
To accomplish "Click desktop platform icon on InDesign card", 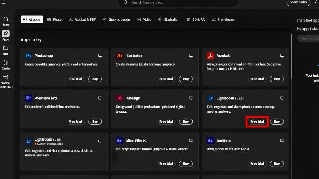I will tap(191, 98).
